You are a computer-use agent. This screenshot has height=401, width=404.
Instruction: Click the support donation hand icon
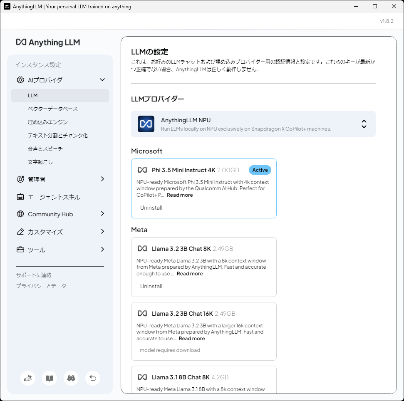coord(28,378)
